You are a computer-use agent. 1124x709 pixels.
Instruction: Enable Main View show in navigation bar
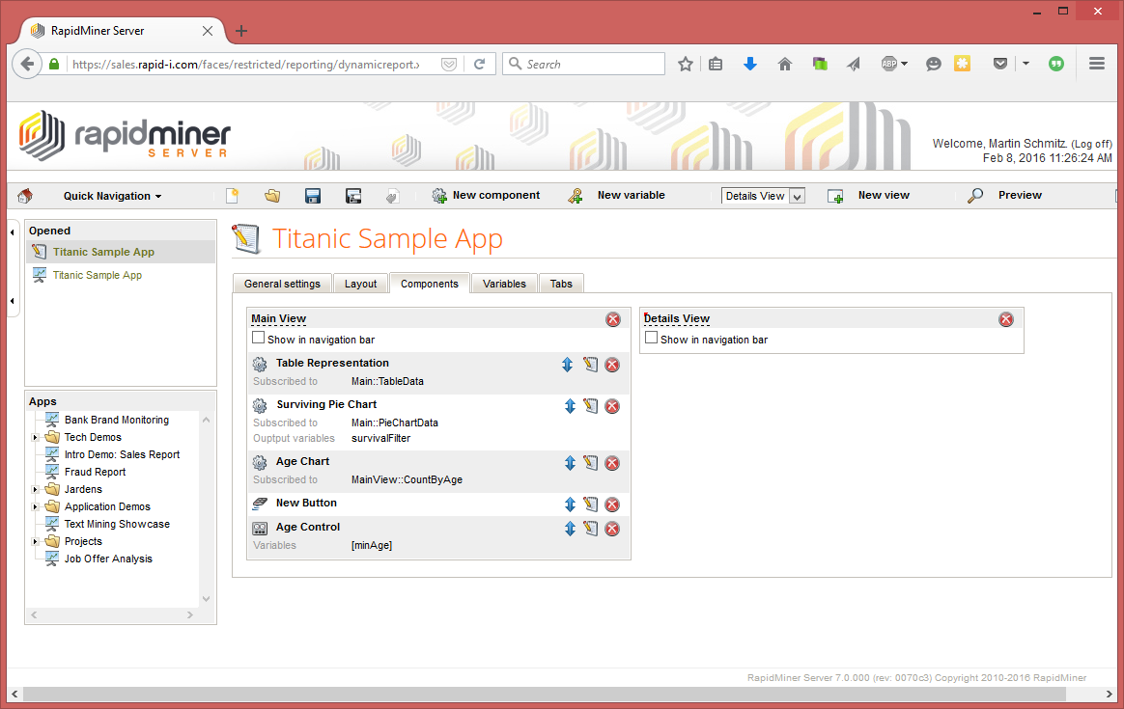(x=258, y=339)
